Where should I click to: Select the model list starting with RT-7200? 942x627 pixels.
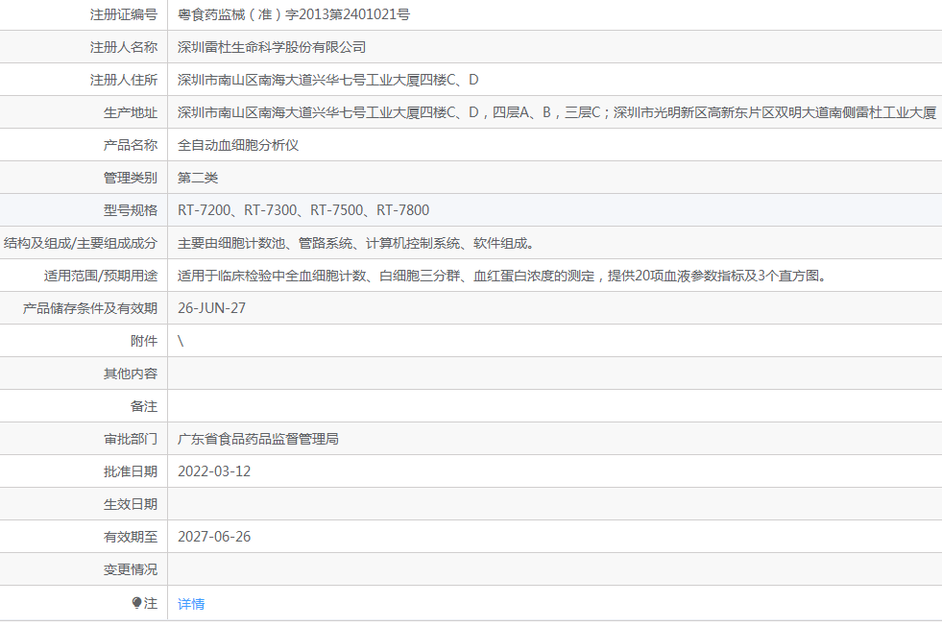(303, 210)
